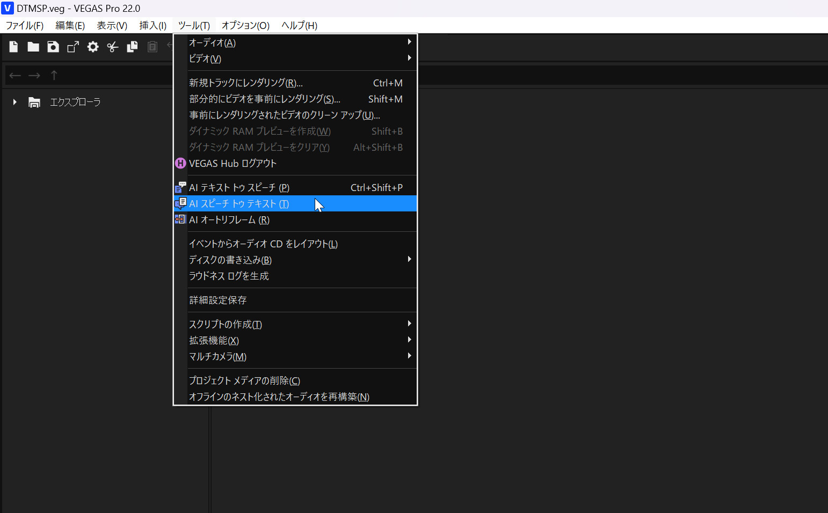828x513 pixels.
Task: Click the エクスプローラ tree label
Action: [75, 102]
